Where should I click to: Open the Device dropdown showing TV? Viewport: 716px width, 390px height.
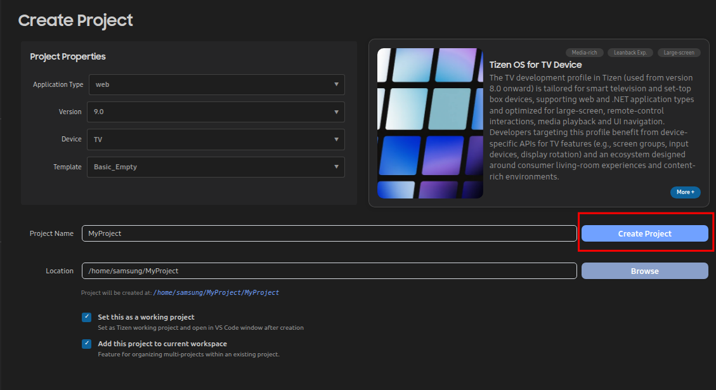pos(216,140)
